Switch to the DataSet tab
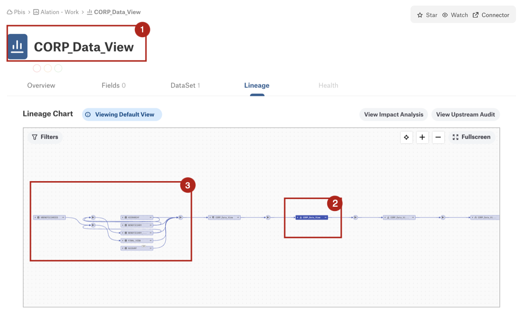The image size is (522, 311). click(x=185, y=85)
